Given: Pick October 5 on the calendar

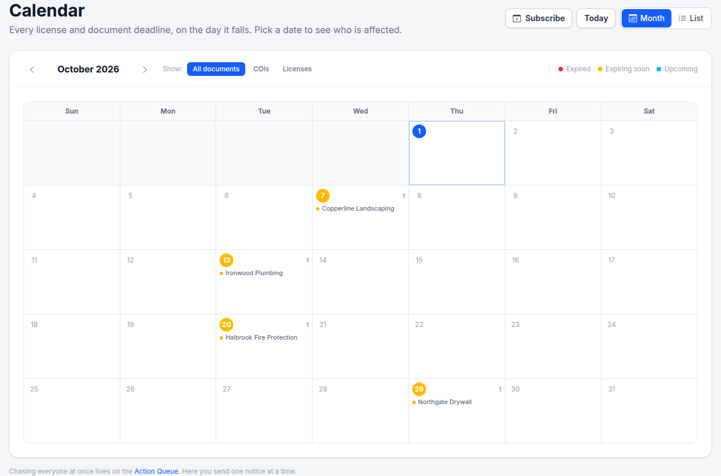Looking at the screenshot, I should pyautogui.click(x=168, y=217).
